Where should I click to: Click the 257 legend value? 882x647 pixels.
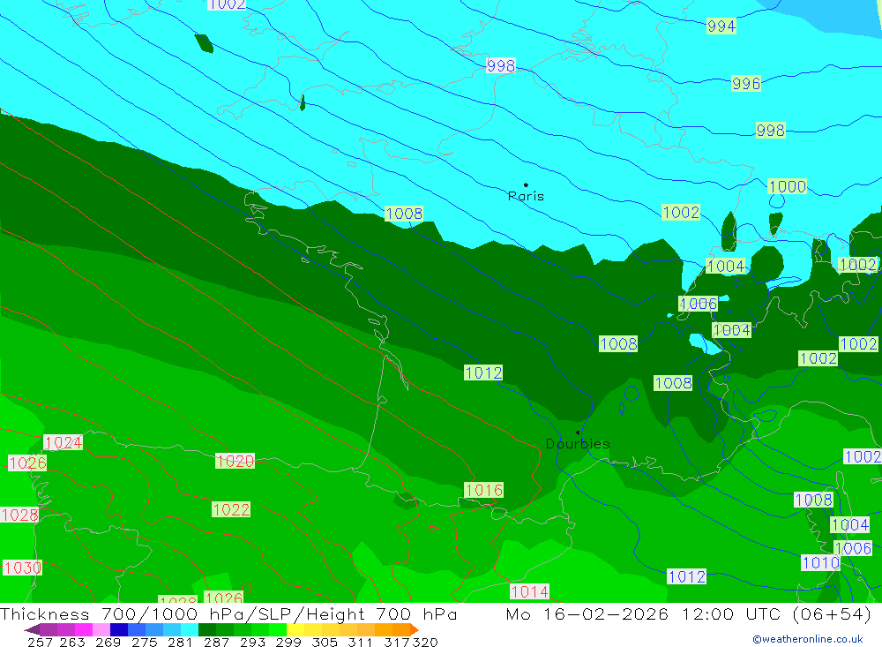(x=40, y=642)
